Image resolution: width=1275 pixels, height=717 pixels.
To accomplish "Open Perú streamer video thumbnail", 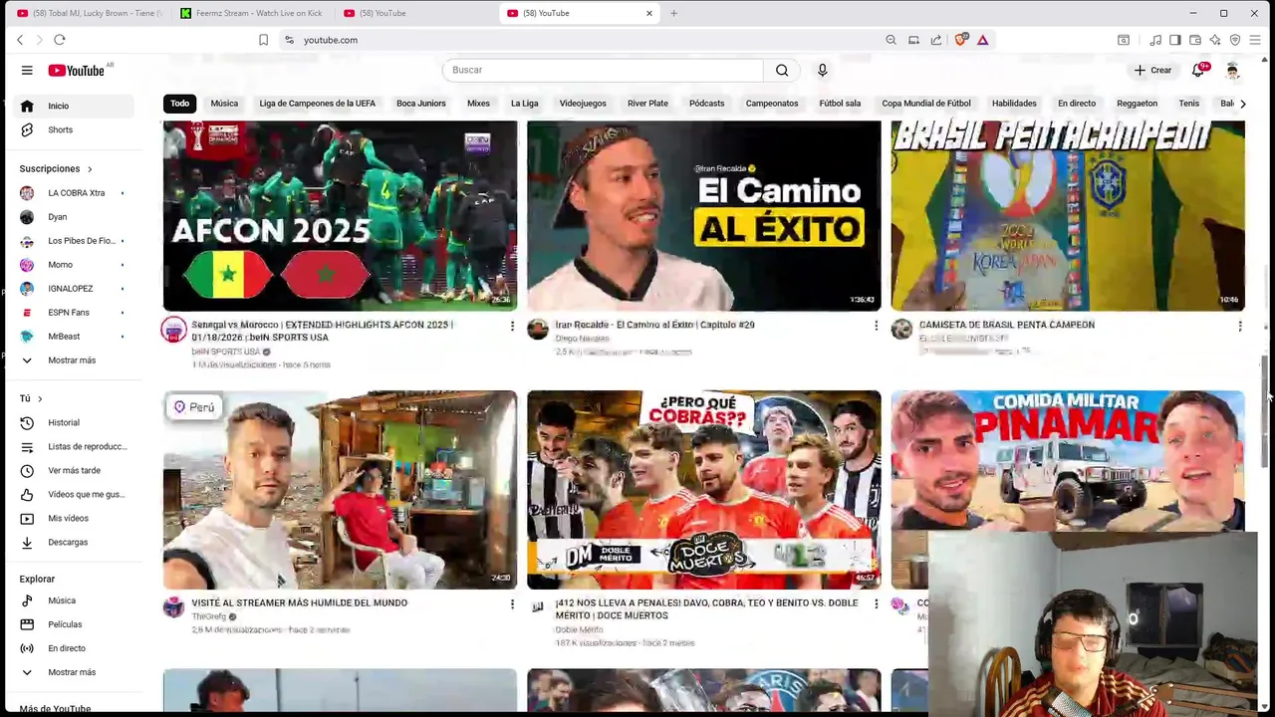I will click(x=340, y=490).
